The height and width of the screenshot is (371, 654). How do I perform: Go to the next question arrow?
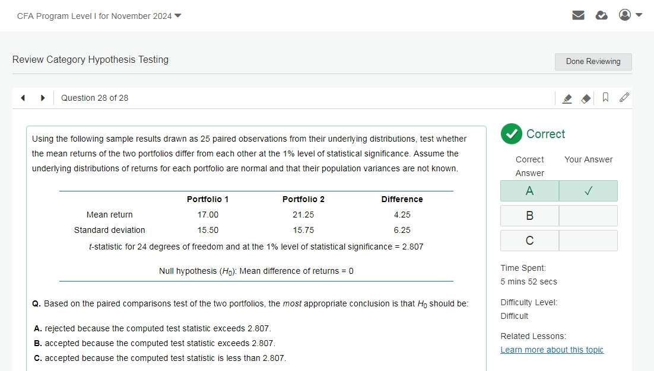pos(43,98)
